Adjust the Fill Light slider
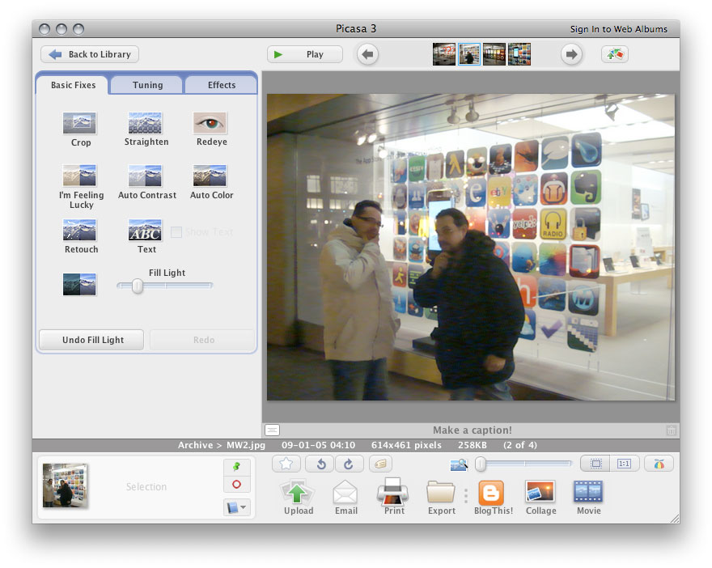Viewport: 712px width, 568px height. [x=137, y=286]
